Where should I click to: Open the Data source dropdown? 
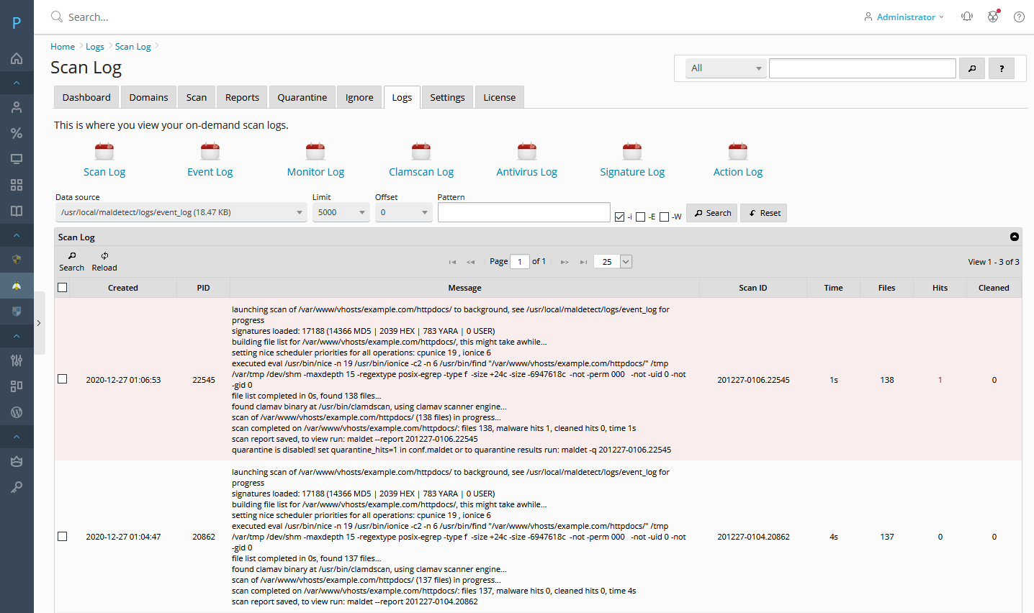181,212
